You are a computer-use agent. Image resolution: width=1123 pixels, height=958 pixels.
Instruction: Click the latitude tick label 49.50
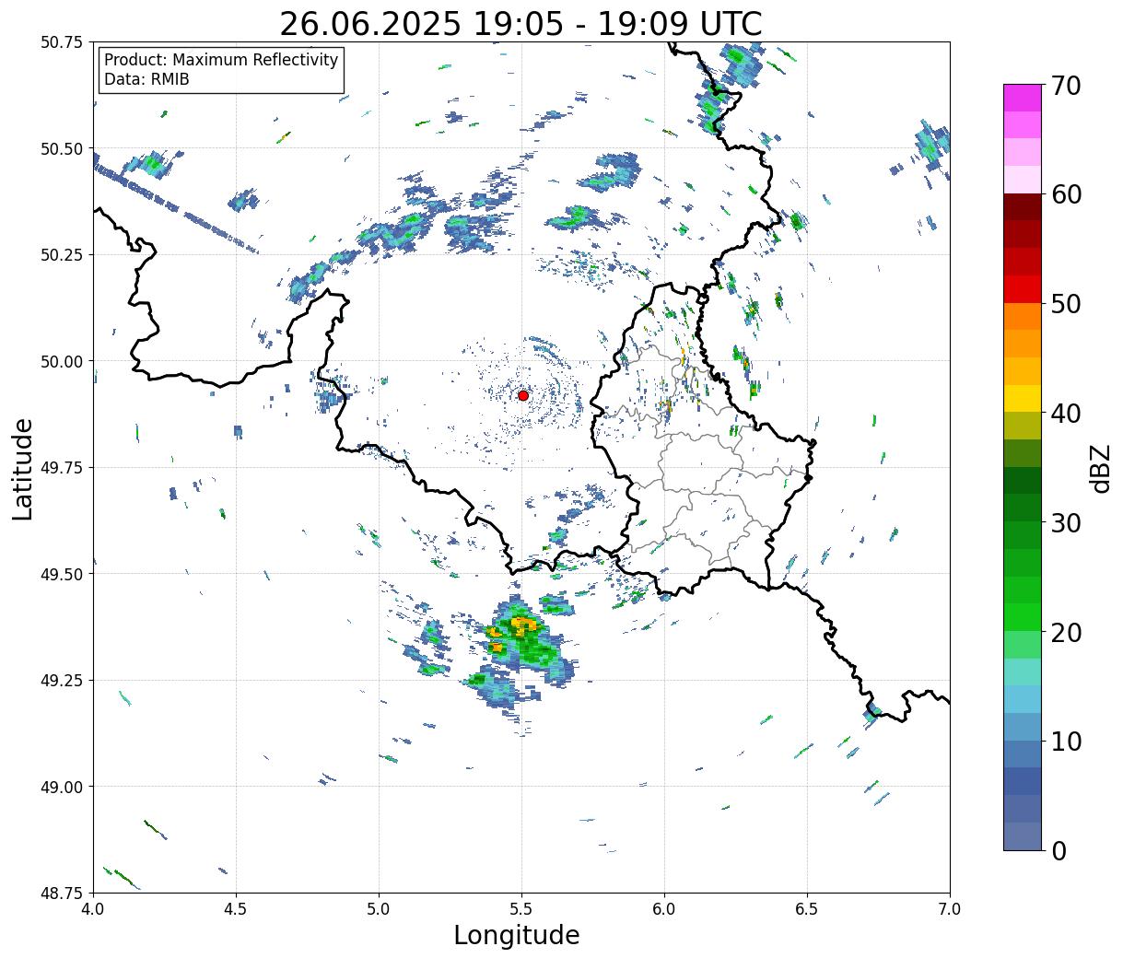62,574
